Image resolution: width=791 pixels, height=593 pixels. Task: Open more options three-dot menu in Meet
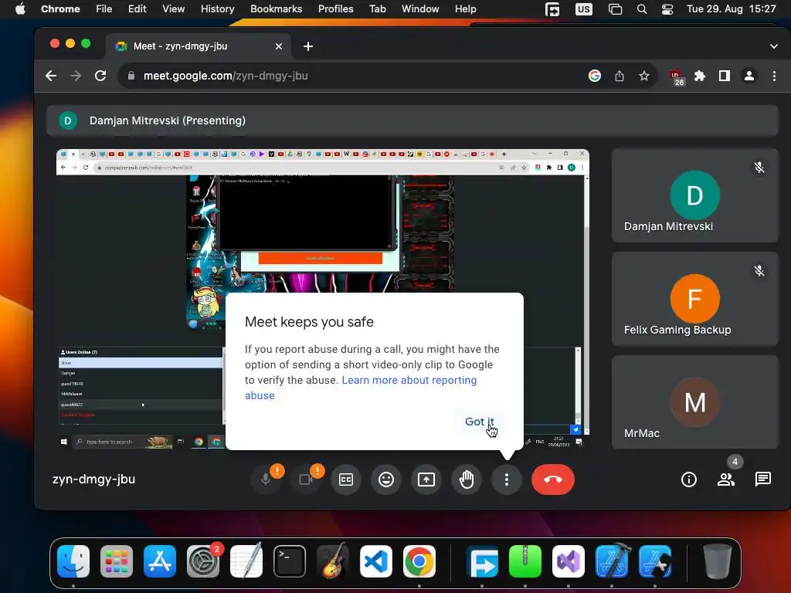point(507,479)
